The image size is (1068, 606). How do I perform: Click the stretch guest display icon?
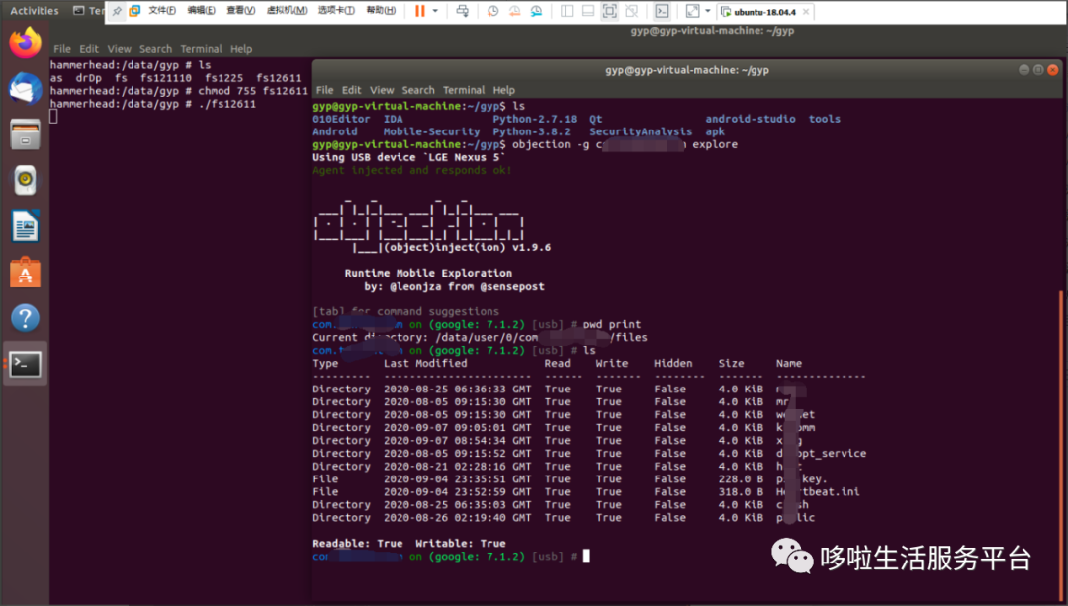click(692, 11)
